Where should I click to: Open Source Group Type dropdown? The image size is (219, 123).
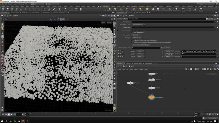click(x=138, y=25)
